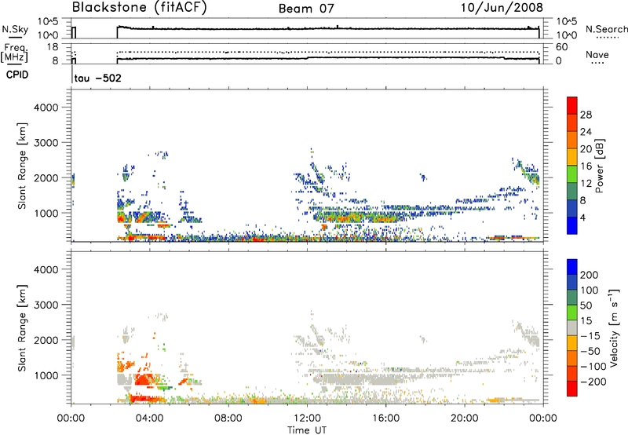
Task: Click the 'Slant Range [km]' title of power panel
Action: click(x=22, y=166)
